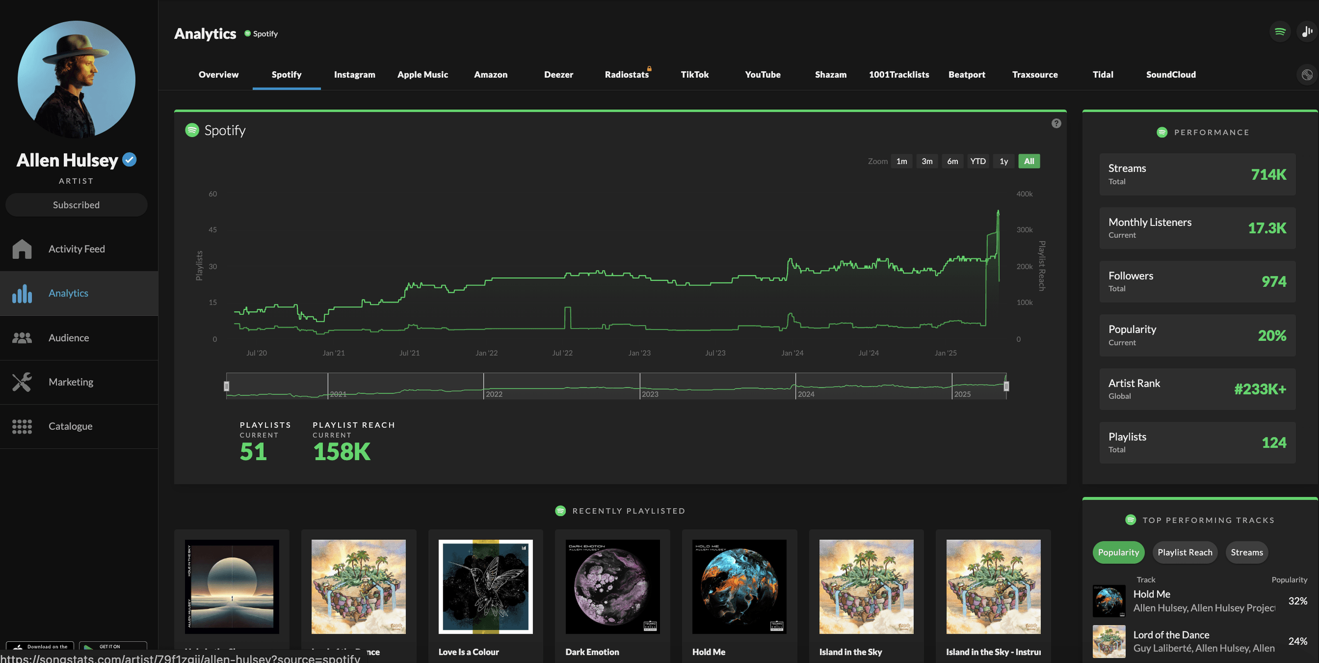This screenshot has height=663, width=1319.
Task: Click the Monthly Listeners performance card
Action: click(x=1197, y=228)
